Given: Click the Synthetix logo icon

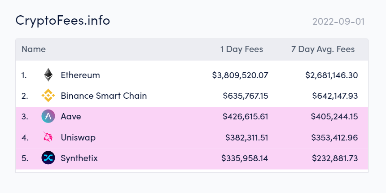Looking at the screenshot, I should click(48, 158).
